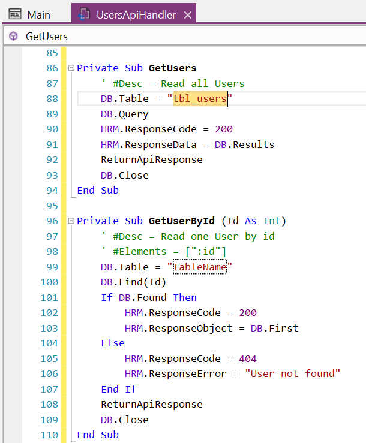Click End Sub on line 110
Screen dimensions: 366x443
click(98, 435)
